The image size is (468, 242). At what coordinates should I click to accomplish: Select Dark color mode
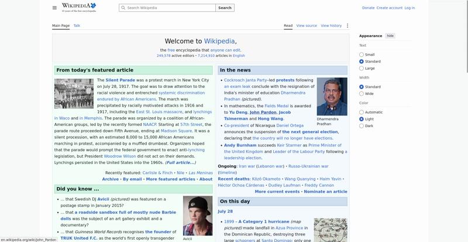362,126
